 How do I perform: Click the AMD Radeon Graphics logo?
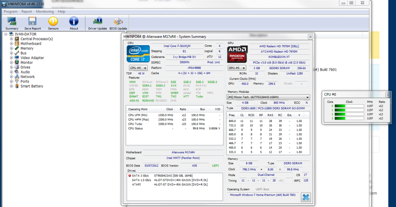(x=237, y=54)
